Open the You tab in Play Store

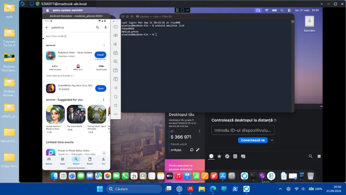[x=103, y=161]
